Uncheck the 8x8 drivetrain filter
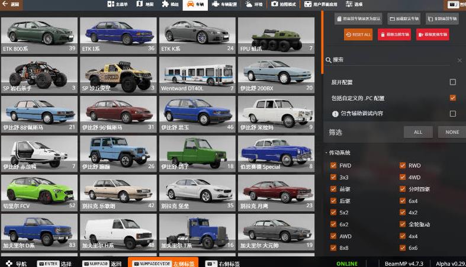The height and width of the screenshot is (267, 466). pyautogui.click(x=333, y=247)
